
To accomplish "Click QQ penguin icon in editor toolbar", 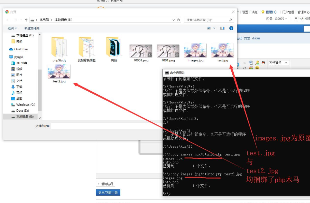I will 263,63.
